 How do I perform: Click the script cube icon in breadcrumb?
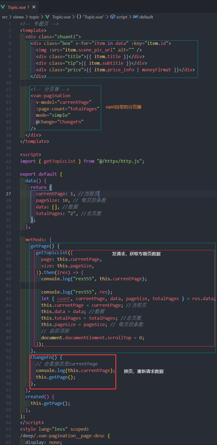pyautogui.click(x=113, y=17)
